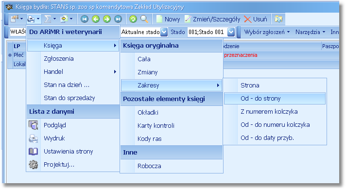Open the Aktualne stado dropdown
Viewport: 346px width, 190px height.
(164, 32)
